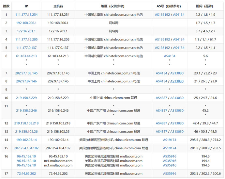
Task: Select time cell 2.2 / 1.8 / 1.9
Action: tap(205, 15)
